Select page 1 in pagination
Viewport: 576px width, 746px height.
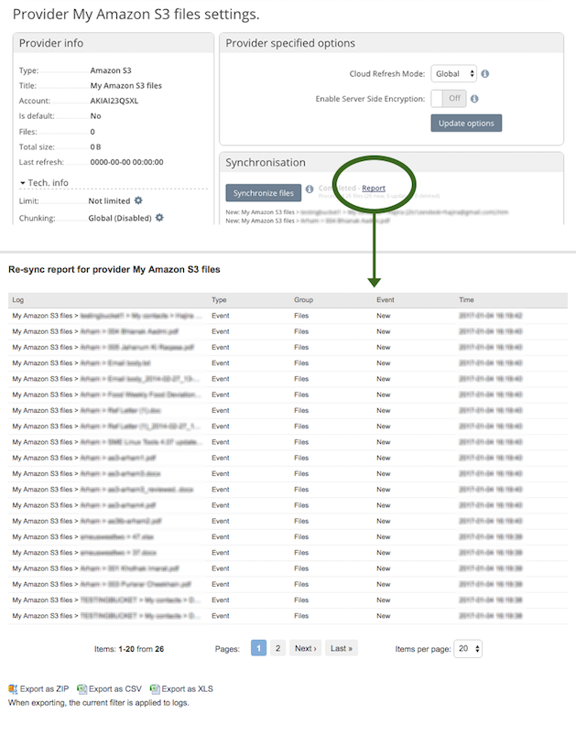click(x=259, y=648)
